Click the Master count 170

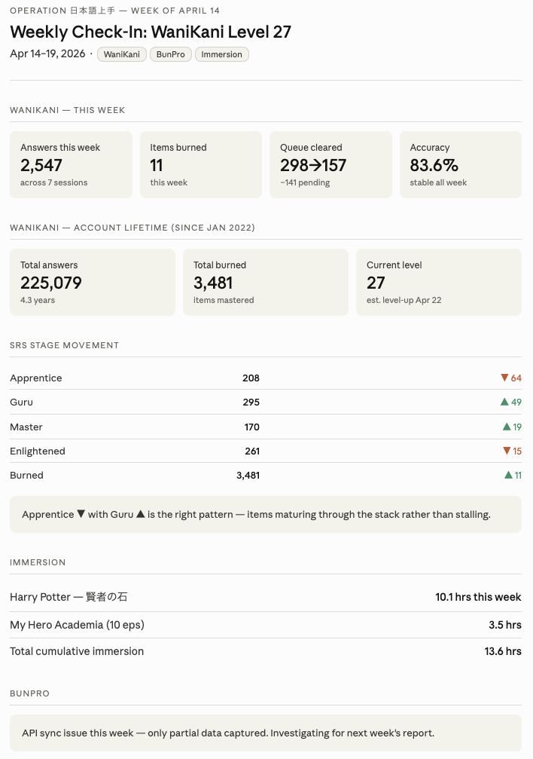(252, 427)
